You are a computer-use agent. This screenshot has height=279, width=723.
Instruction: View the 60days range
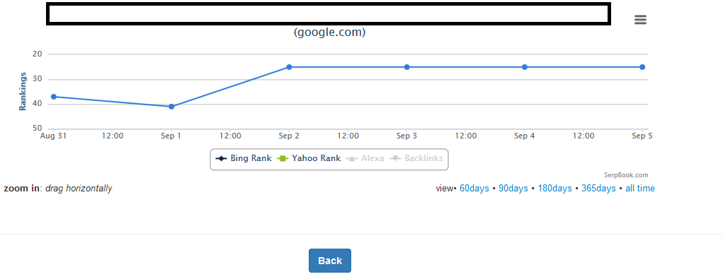pos(474,189)
